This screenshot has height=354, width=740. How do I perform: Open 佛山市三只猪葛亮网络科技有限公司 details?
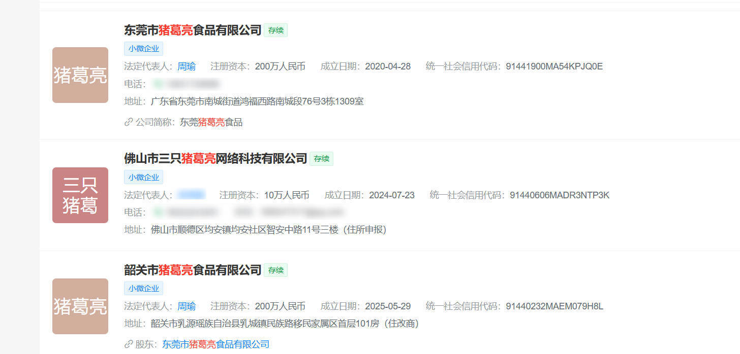(215, 159)
